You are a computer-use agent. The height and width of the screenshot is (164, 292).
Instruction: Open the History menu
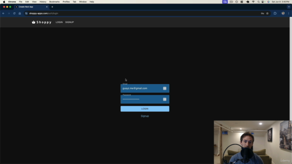(x=43, y=2)
